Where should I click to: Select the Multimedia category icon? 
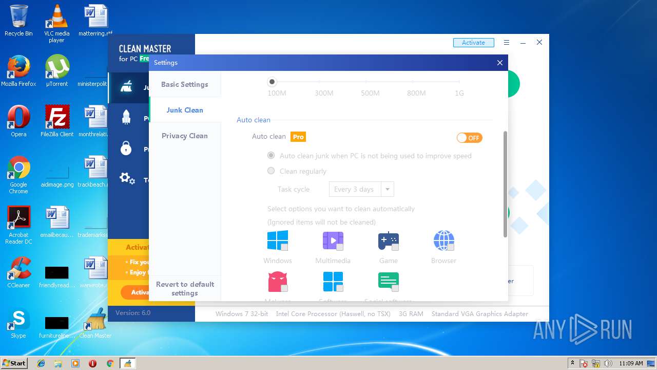click(x=333, y=240)
